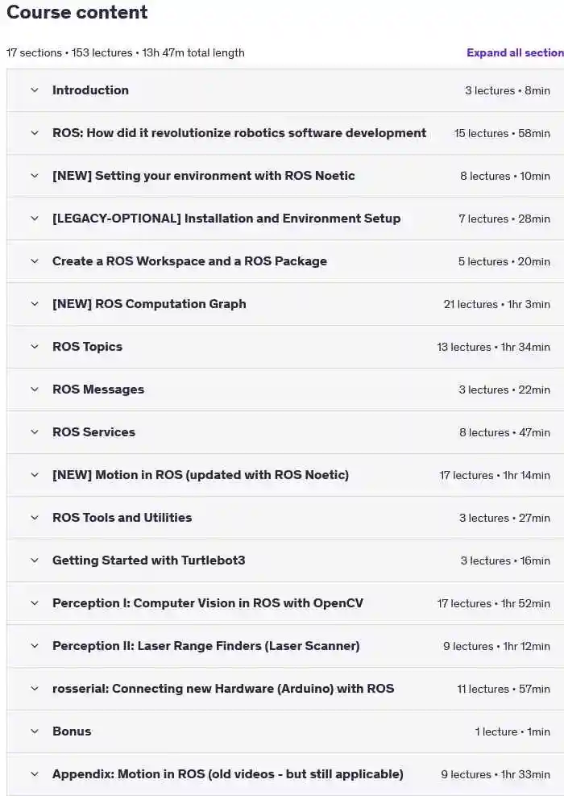
Task: Expand ROS Tools and Utilities chevron
Action: (x=35, y=518)
